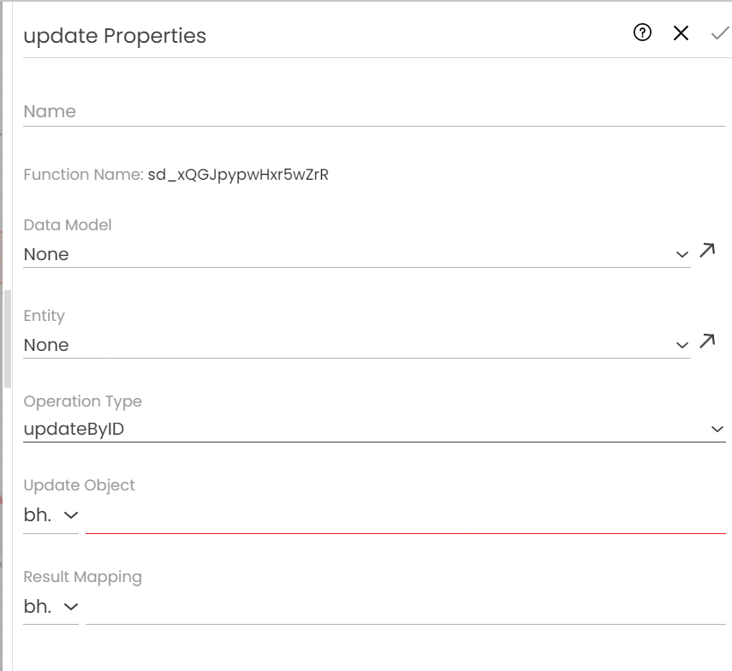The image size is (732, 671).
Task: Click the Name input field
Action: 374,112
